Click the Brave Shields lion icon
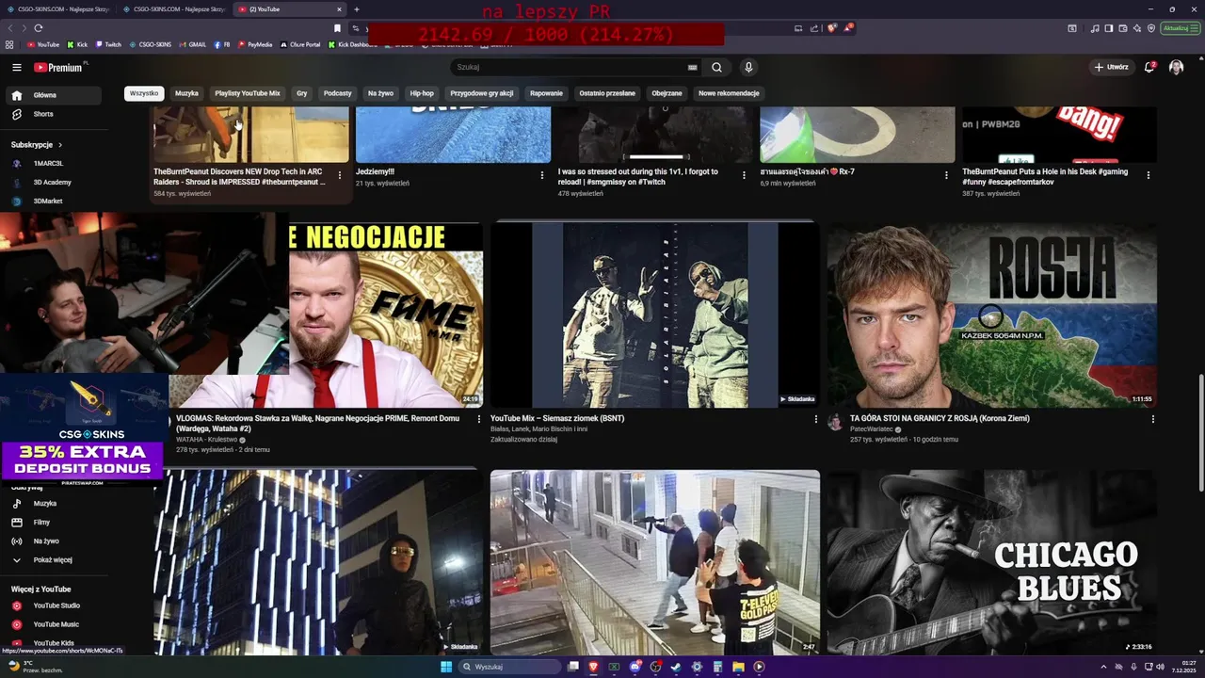Image resolution: width=1205 pixels, height=678 pixels. coord(831,28)
